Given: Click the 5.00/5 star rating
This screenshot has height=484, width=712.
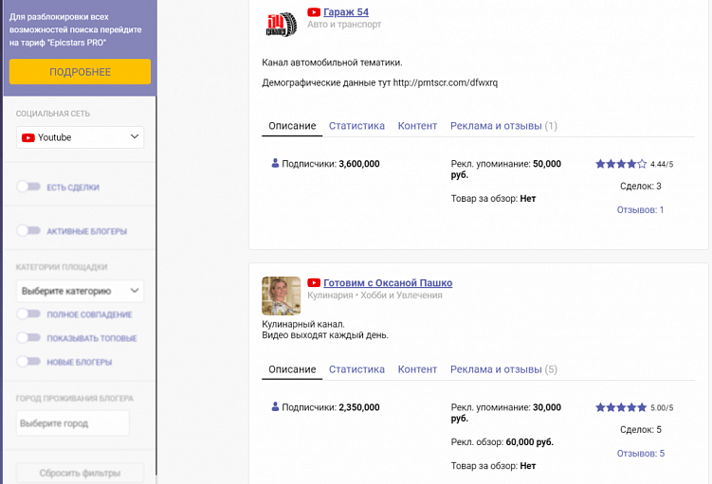Looking at the screenshot, I should tap(621, 407).
